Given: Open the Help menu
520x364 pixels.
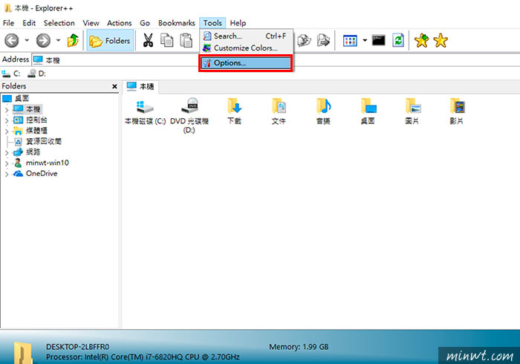Looking at the screenshot, I should pyautogui.click(x=238, y=23).
